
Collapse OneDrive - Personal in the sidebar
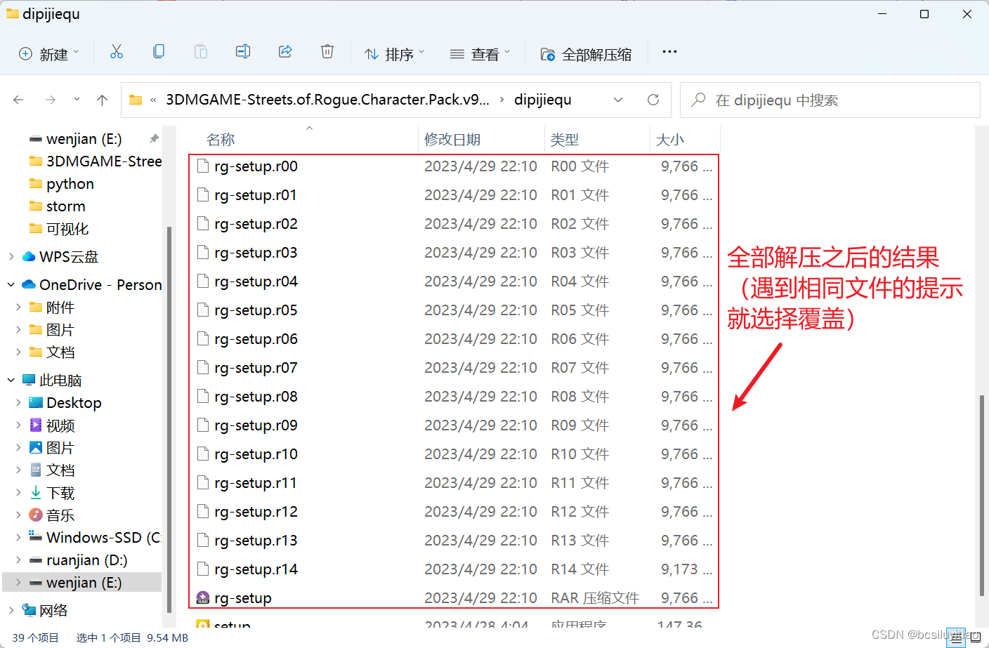tap(10, 284)
